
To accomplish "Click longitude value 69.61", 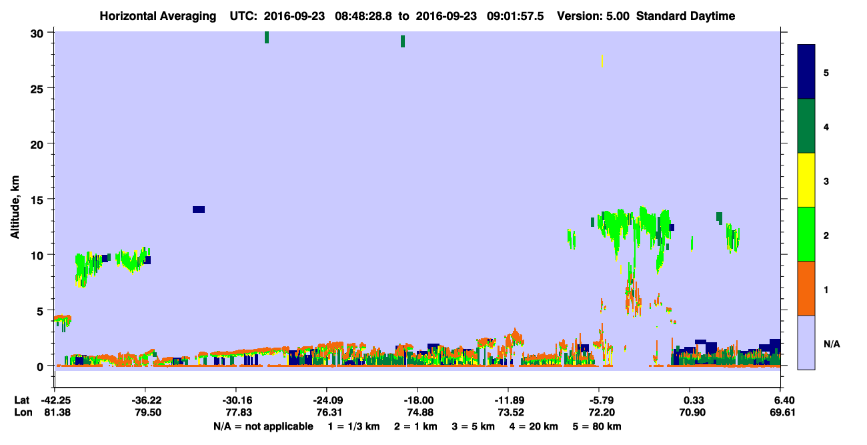I will coord(784,412).
